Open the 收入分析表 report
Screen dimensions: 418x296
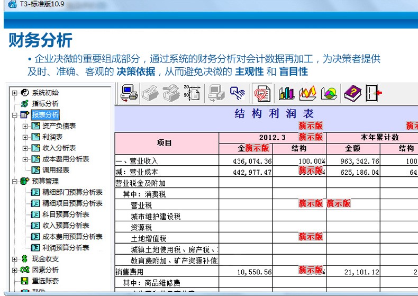[x=59, y=148]
